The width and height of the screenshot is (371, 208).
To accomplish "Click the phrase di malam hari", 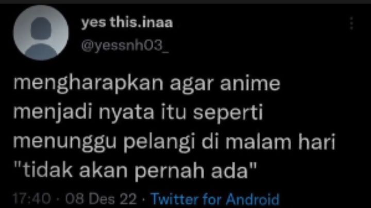I will coord(268,141).
